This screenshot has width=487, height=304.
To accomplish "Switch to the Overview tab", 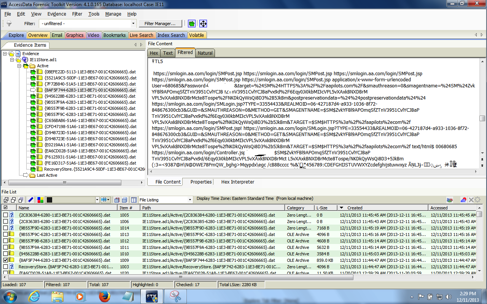I will pyautogui.click(x=38, y=35).
